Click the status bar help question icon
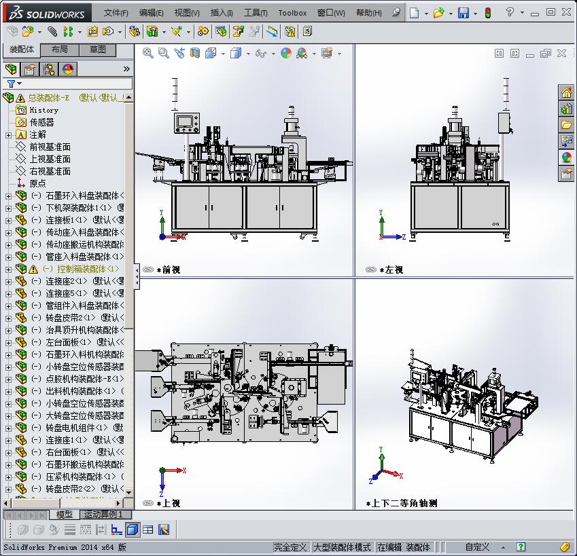The width and height of the screenshot is (577, 556). 521,547
